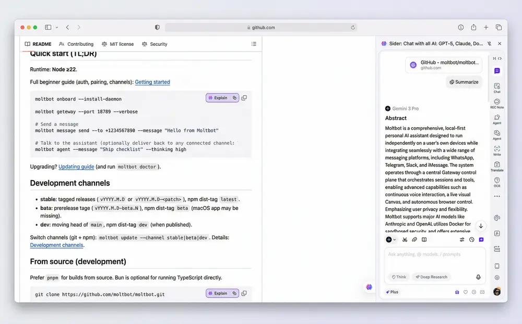
Task: Open the Development channels link
Action: 56,245
